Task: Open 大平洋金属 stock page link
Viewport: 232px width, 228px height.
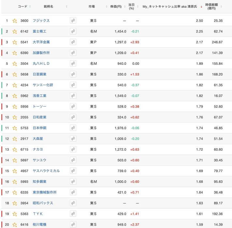Action: pos(41,42)
